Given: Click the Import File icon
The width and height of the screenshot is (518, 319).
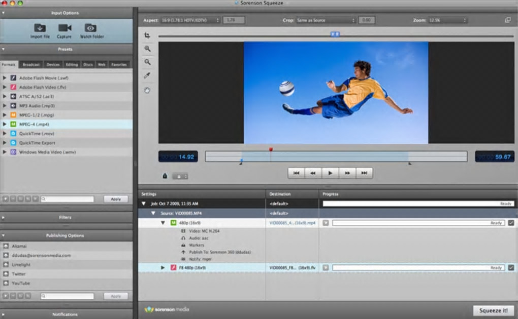Looking at the screenshot, I should tap(40, 28).
